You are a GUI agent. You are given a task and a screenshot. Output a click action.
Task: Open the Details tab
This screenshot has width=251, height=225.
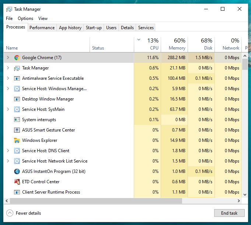(x=127, y=28)
